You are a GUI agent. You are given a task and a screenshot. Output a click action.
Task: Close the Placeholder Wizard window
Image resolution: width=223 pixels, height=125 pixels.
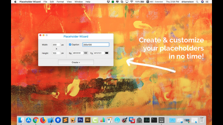tap(40, 35)
